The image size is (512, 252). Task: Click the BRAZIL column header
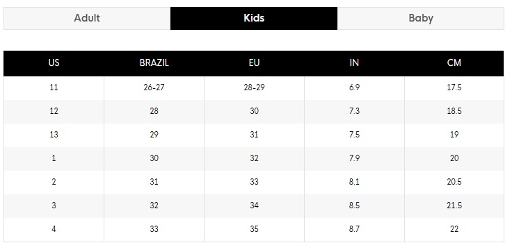tap(154, 63)
